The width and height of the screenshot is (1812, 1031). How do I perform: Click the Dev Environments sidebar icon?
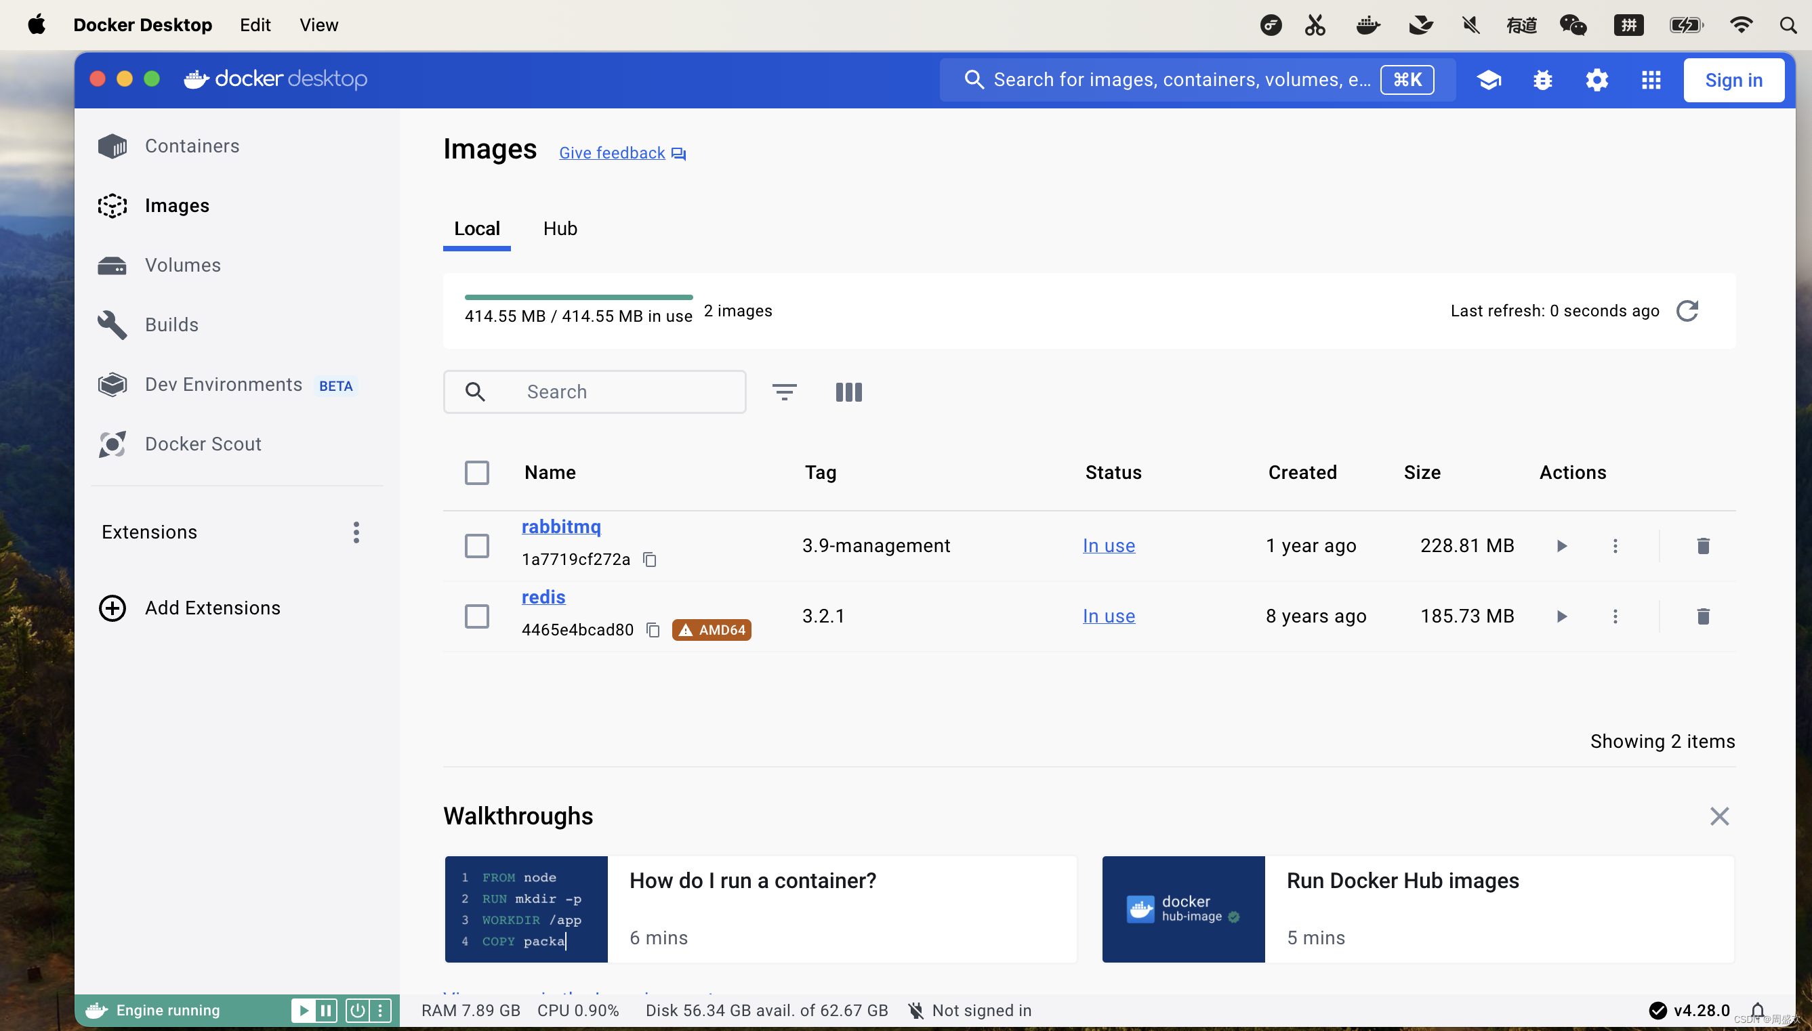coord(113,384)
